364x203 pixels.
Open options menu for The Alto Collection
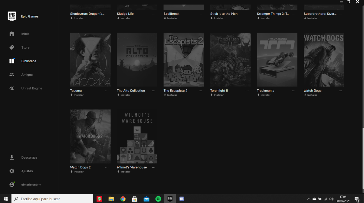pyautogui.click(x=153, y=91)
